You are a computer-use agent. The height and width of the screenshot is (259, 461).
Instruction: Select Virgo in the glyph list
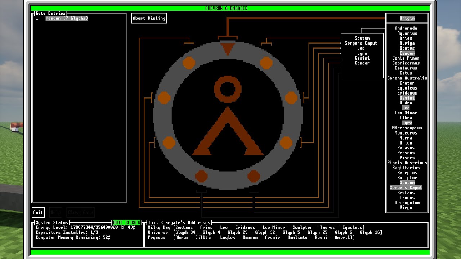406,208
